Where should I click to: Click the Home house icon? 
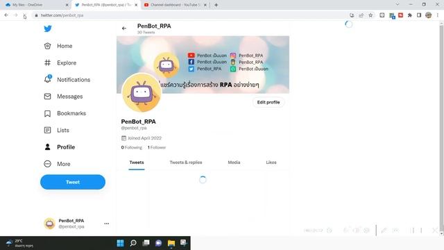point(48,46)
